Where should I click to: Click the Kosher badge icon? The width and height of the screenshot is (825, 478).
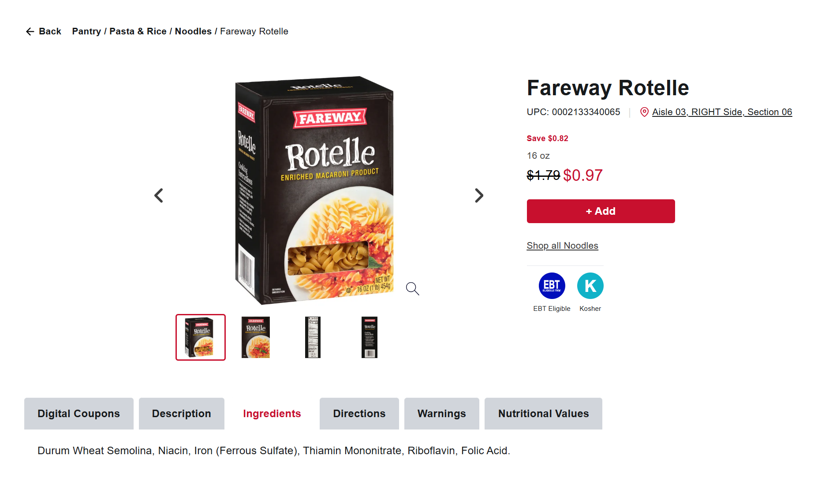[x=590, y=286]
